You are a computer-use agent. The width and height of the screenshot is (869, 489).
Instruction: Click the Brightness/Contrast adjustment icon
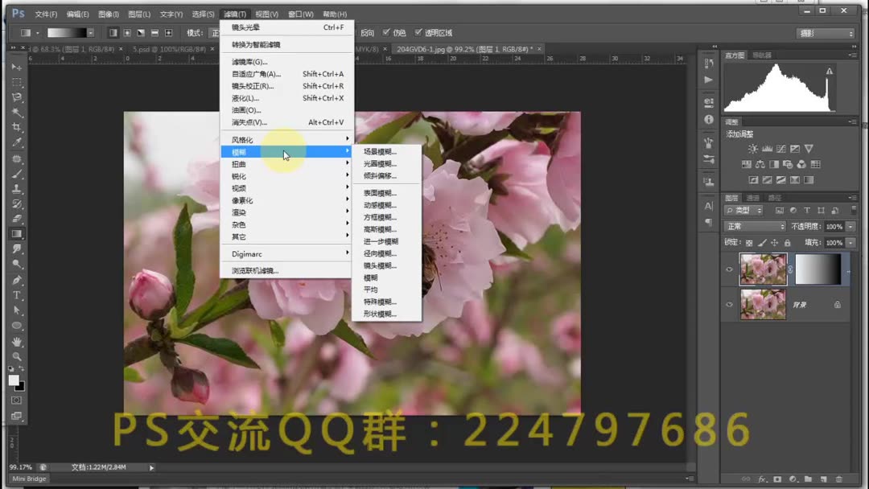click(x=753, y=149)
